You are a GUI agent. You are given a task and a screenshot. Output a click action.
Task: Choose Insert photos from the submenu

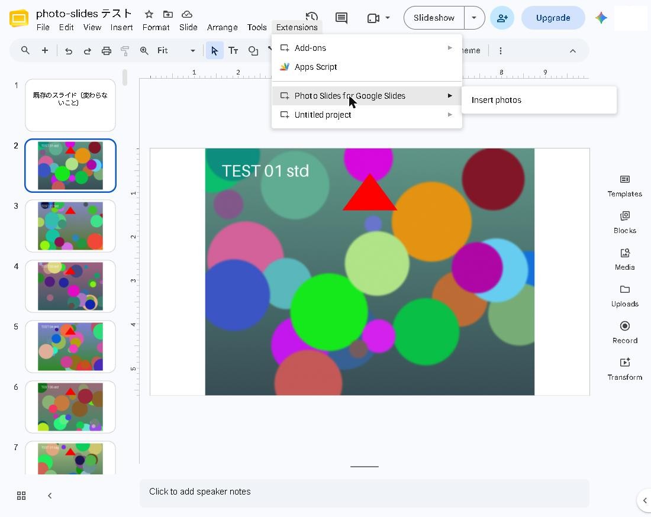click(x=539, y=100)
